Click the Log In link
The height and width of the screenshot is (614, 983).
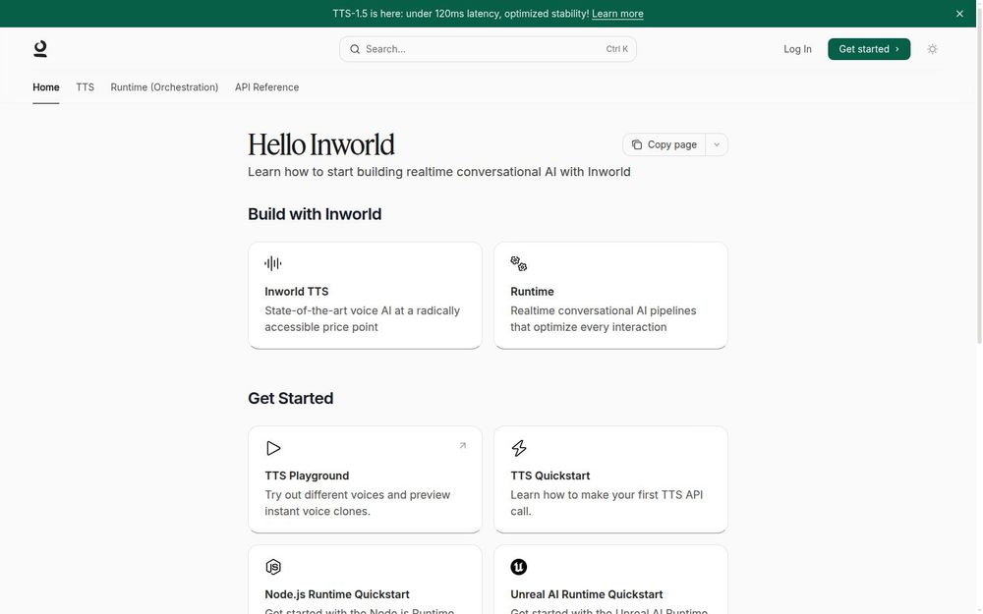tap(797, 49)
